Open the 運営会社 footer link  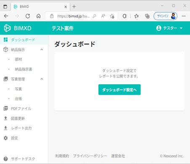(x=118, y=156)
